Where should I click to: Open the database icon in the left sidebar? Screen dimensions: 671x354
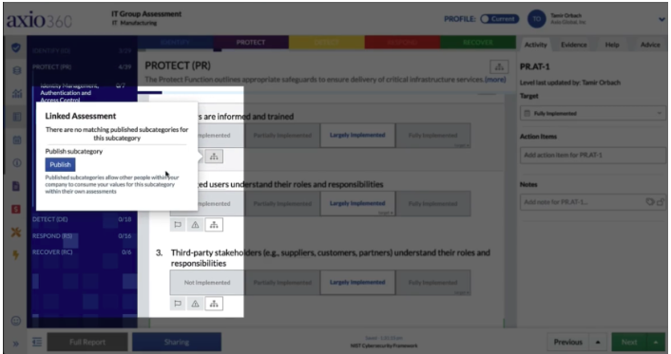click(x=17, y=70)
